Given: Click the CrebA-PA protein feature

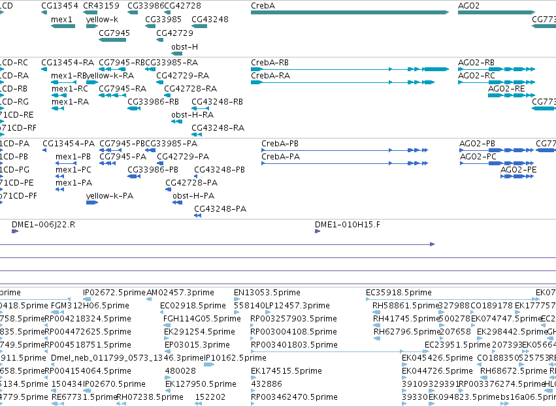Looking at the screenshot, I should (345, 163).
